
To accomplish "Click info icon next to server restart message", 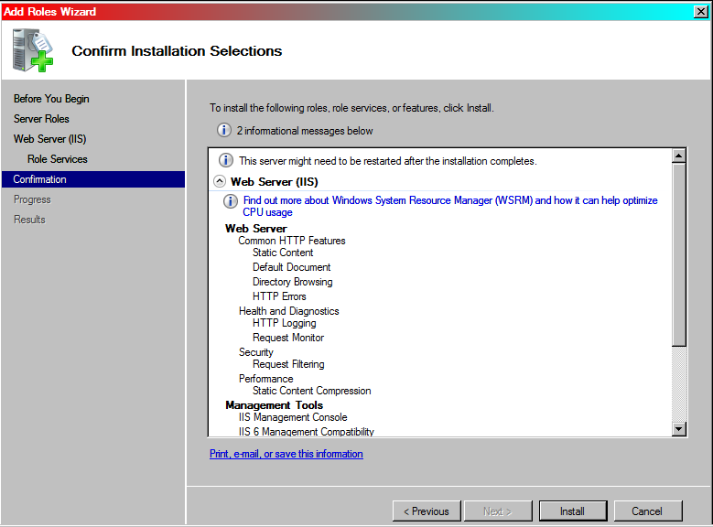I will point(226,160).
